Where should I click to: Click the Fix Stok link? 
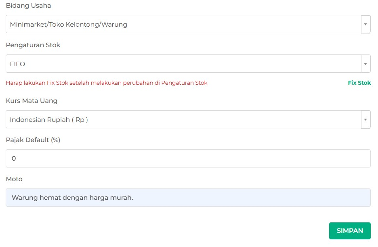(x=359, y=83)
